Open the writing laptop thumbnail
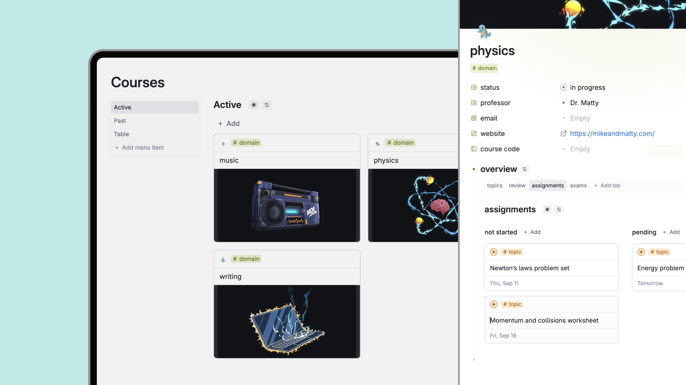The width and height of the screenshot is (686, 385). tap(287, 322)
